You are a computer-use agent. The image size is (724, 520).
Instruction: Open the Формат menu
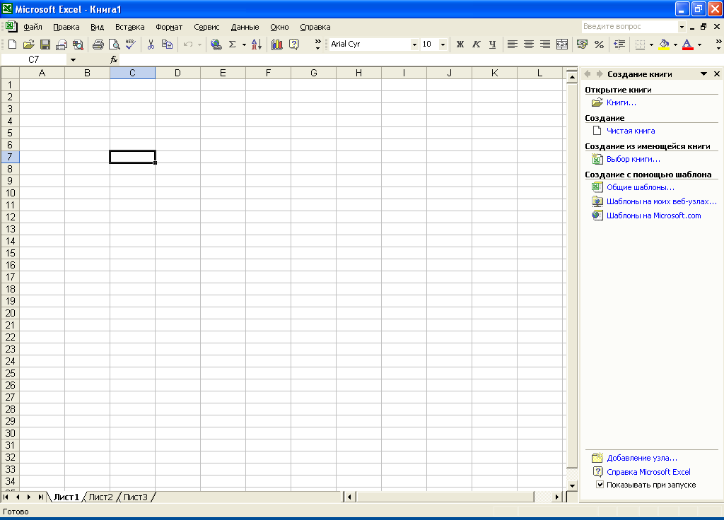pyautogui.click(x=169, y=27)
